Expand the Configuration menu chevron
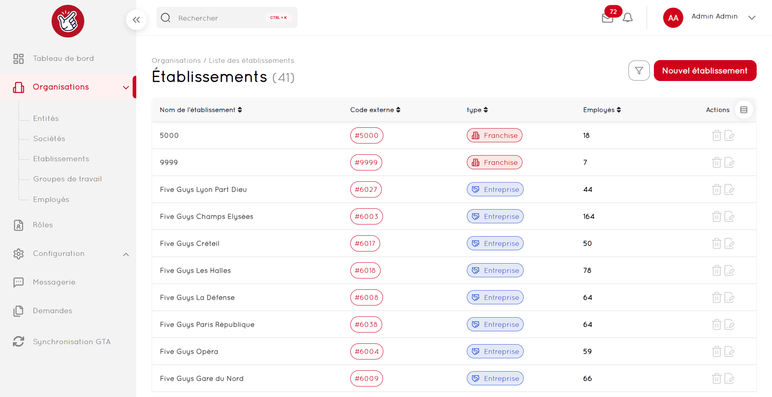Image resolution: width=772 pixels, height=397 pixels. (x=126, y=254)
